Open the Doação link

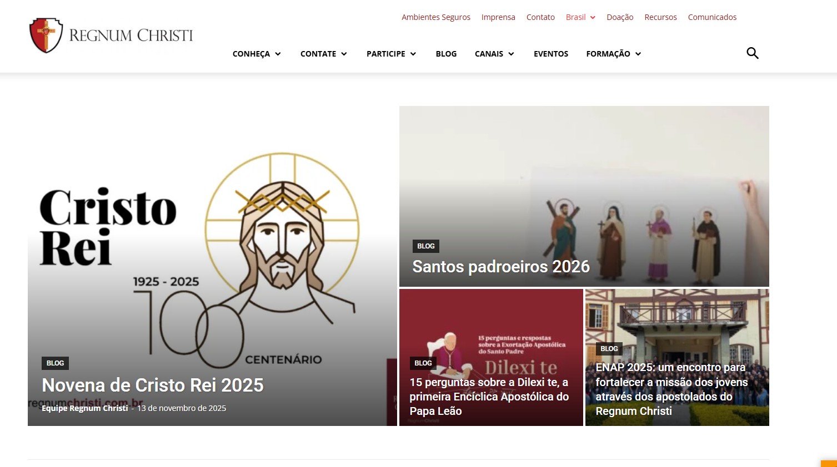pyautogui.click(x=620, y=17)
